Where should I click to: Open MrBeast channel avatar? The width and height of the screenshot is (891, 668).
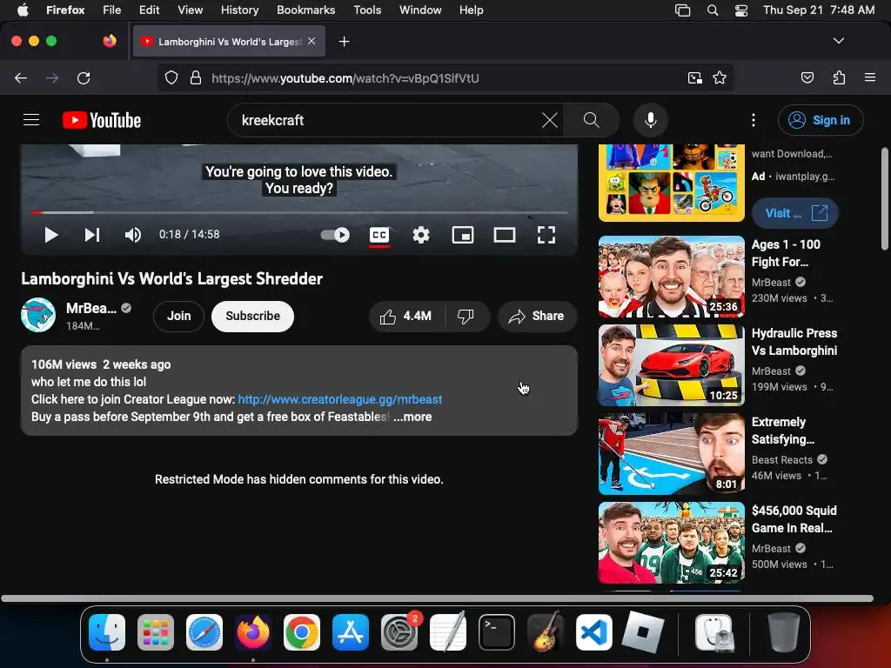click(38, 315)
